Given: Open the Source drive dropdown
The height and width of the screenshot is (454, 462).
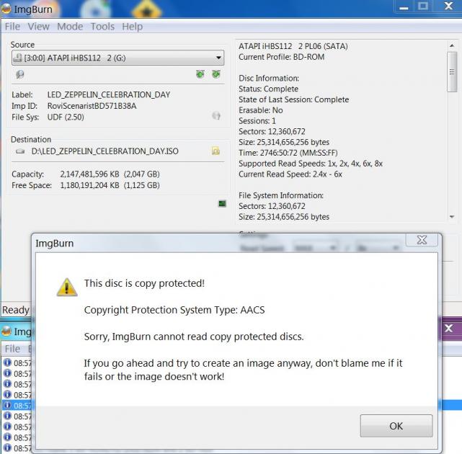Looking at the screenshot, I should [x=118, y=58].
